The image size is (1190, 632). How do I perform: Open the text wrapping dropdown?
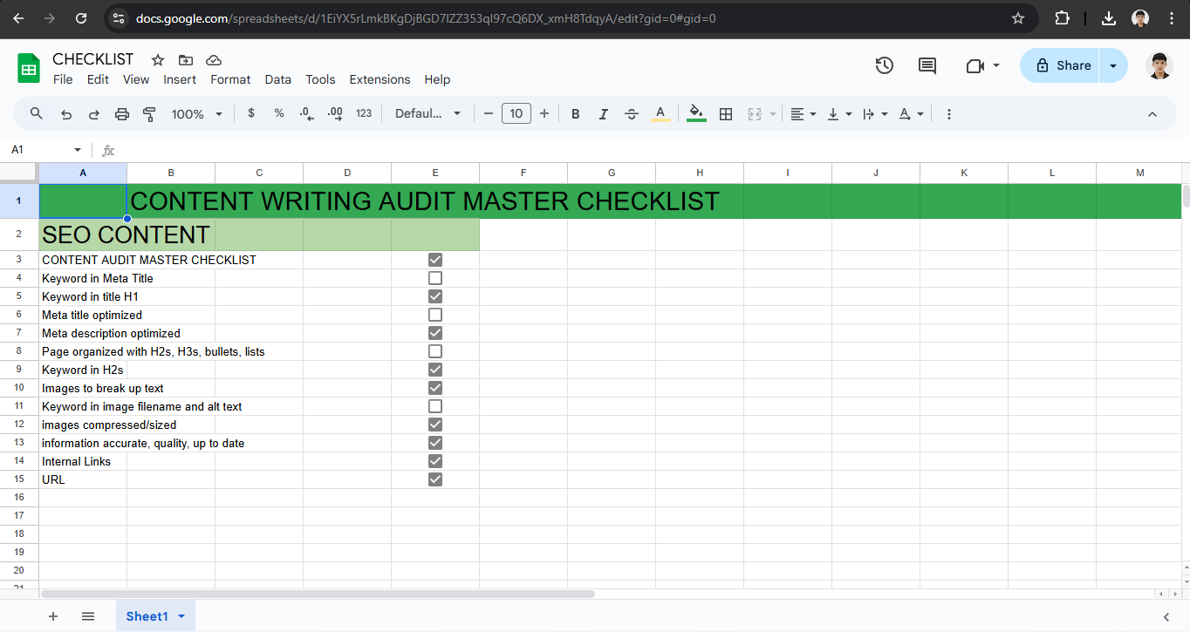pyautogui.click(x=875, y=114)
